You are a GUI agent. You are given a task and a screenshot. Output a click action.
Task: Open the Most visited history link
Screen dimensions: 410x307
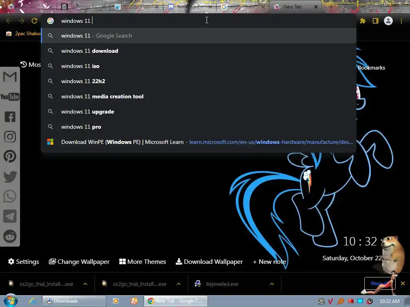click(30, 64)
